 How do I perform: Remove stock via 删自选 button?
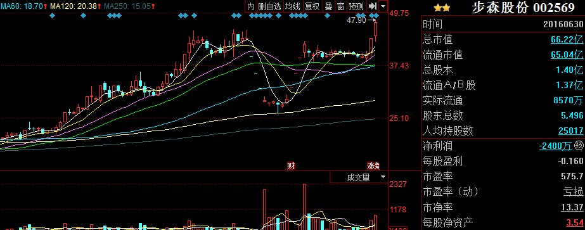click(270, 6)
